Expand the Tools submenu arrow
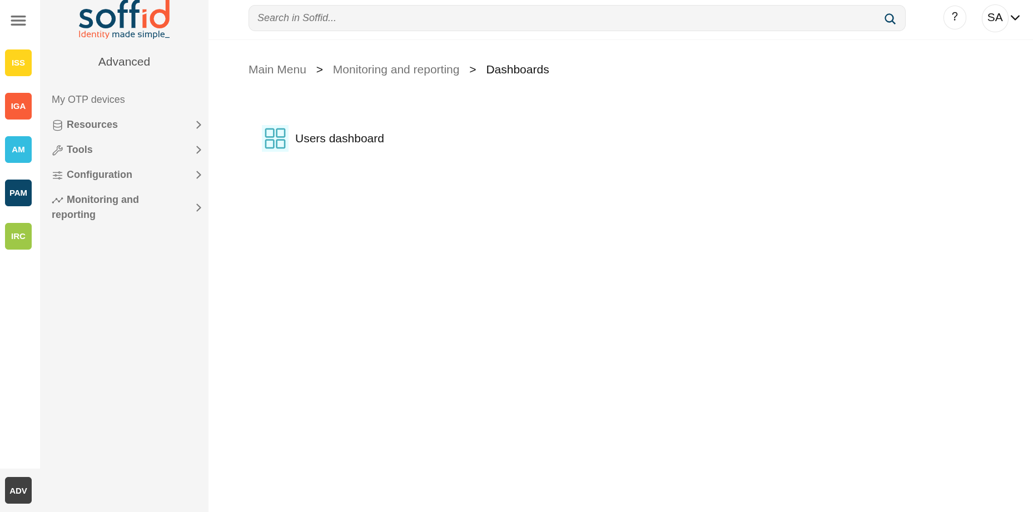Viewport: 1033px width, 512px height. click(198, 150)
